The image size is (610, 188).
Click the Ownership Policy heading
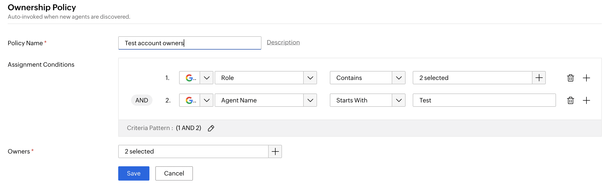click(42, 7)
